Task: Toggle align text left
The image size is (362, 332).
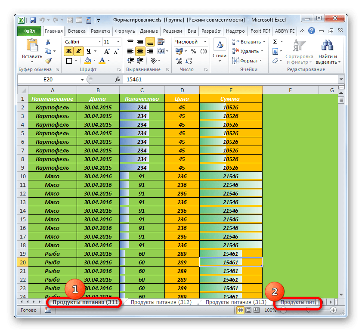Action: click(x=130, y=51)
